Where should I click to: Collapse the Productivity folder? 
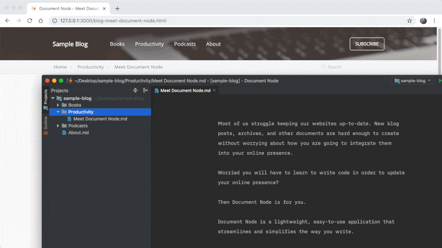[58, 112]
